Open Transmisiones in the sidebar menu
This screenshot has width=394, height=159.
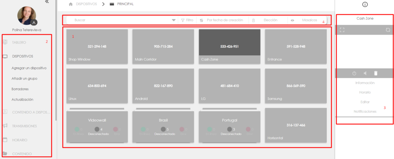(x=24, y=126)
